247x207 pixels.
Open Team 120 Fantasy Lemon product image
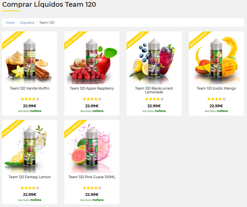click(x=30, y=149)
